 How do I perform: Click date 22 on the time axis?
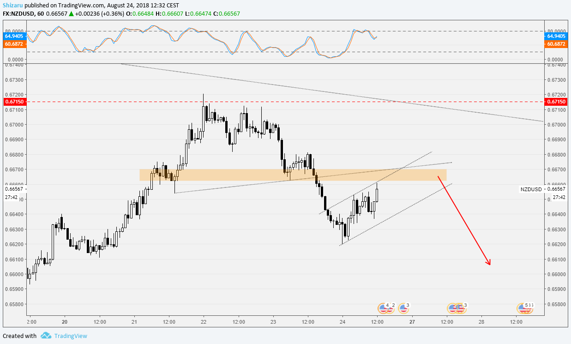(x=204, y=321)
